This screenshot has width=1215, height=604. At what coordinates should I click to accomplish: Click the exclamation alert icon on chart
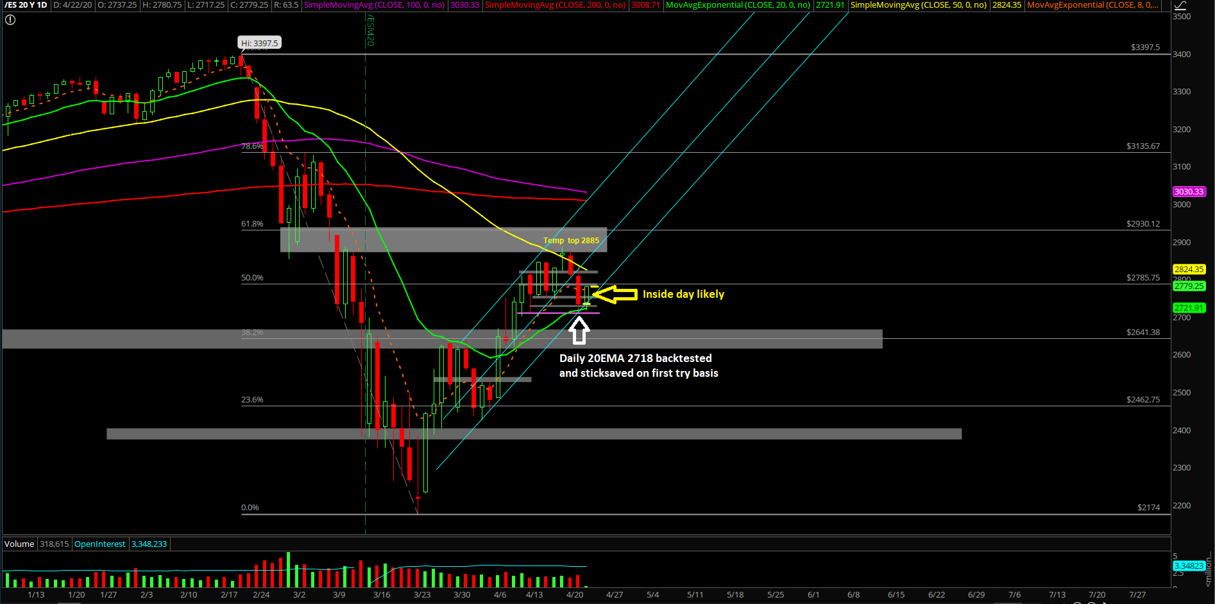point(10,20)
